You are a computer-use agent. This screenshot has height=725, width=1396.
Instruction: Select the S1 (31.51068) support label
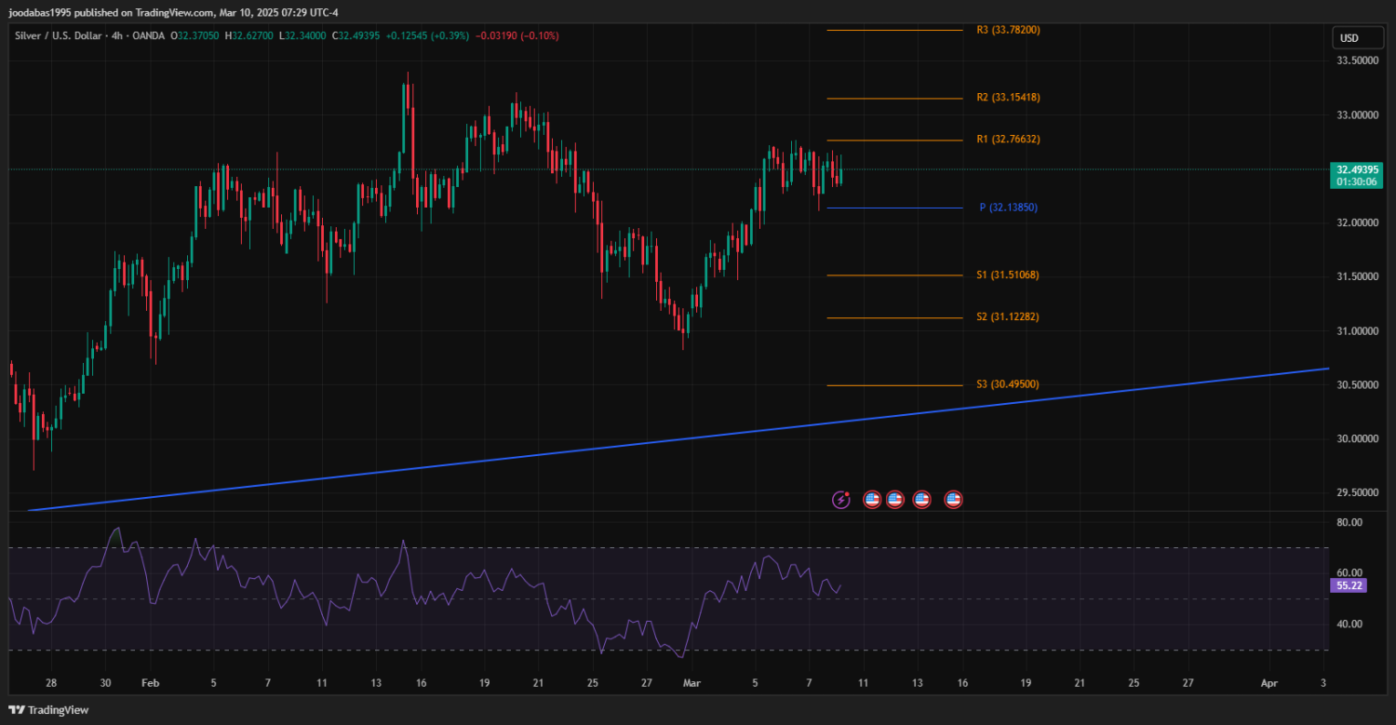(x=1008, y=275)
